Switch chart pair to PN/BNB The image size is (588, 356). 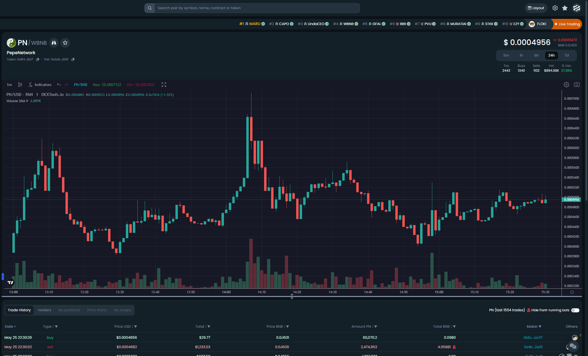80,84
